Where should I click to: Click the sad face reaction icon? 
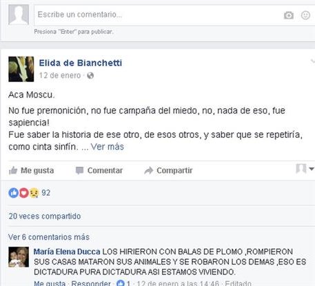(x=34, y=193)
